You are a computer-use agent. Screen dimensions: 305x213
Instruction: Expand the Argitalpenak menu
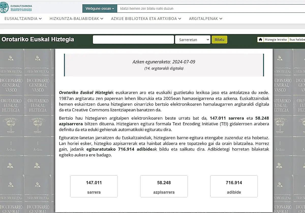(206, 19)
